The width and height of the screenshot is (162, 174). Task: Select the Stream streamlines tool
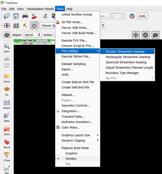point(7,104)
